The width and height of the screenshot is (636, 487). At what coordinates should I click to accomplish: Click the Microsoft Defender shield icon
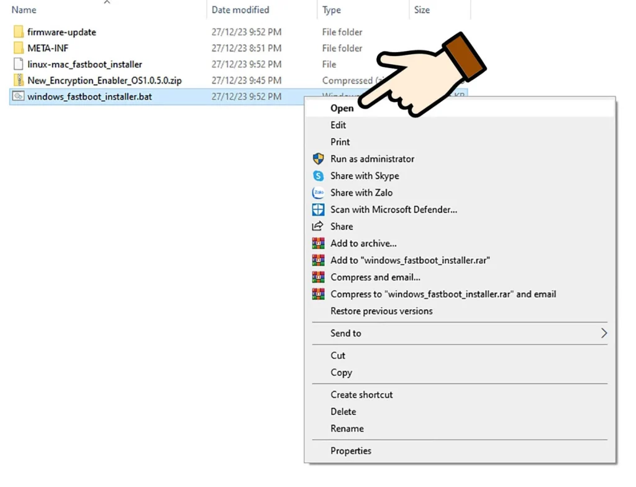(x=318, y=210)
